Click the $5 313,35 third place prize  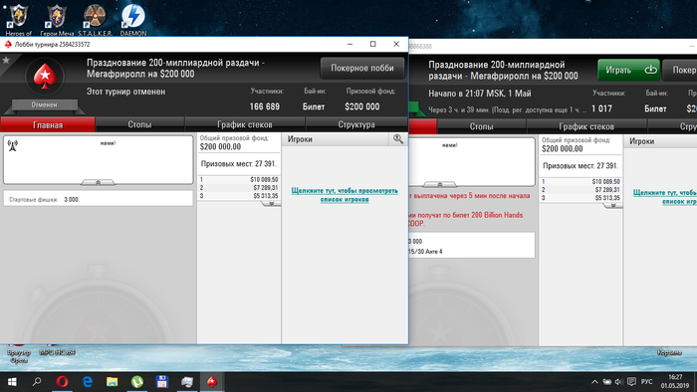click(x=266, y=196)
